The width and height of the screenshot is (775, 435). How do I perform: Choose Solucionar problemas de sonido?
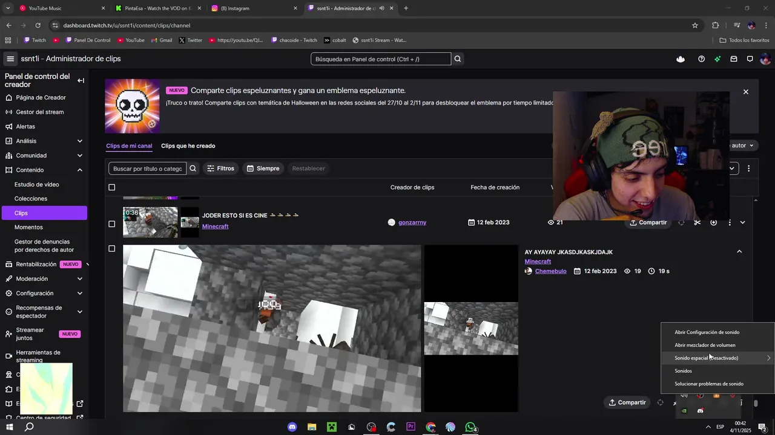(717, 384)
